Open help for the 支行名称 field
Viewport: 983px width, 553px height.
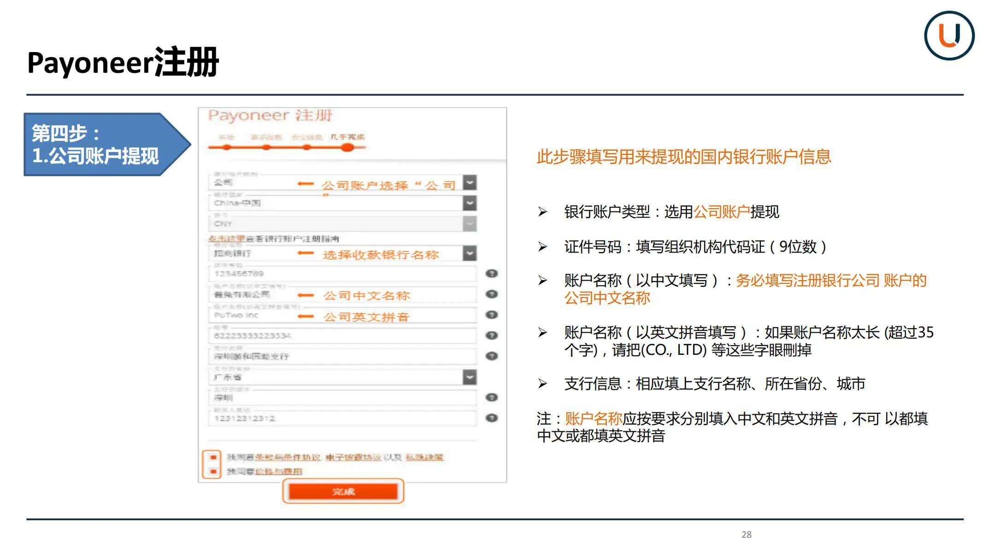[492, 356]
